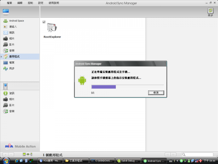This screenshot has height=164, width=218.
Task: Launch Internet Explorer from quick launch
Action: (x=16, y=161)
